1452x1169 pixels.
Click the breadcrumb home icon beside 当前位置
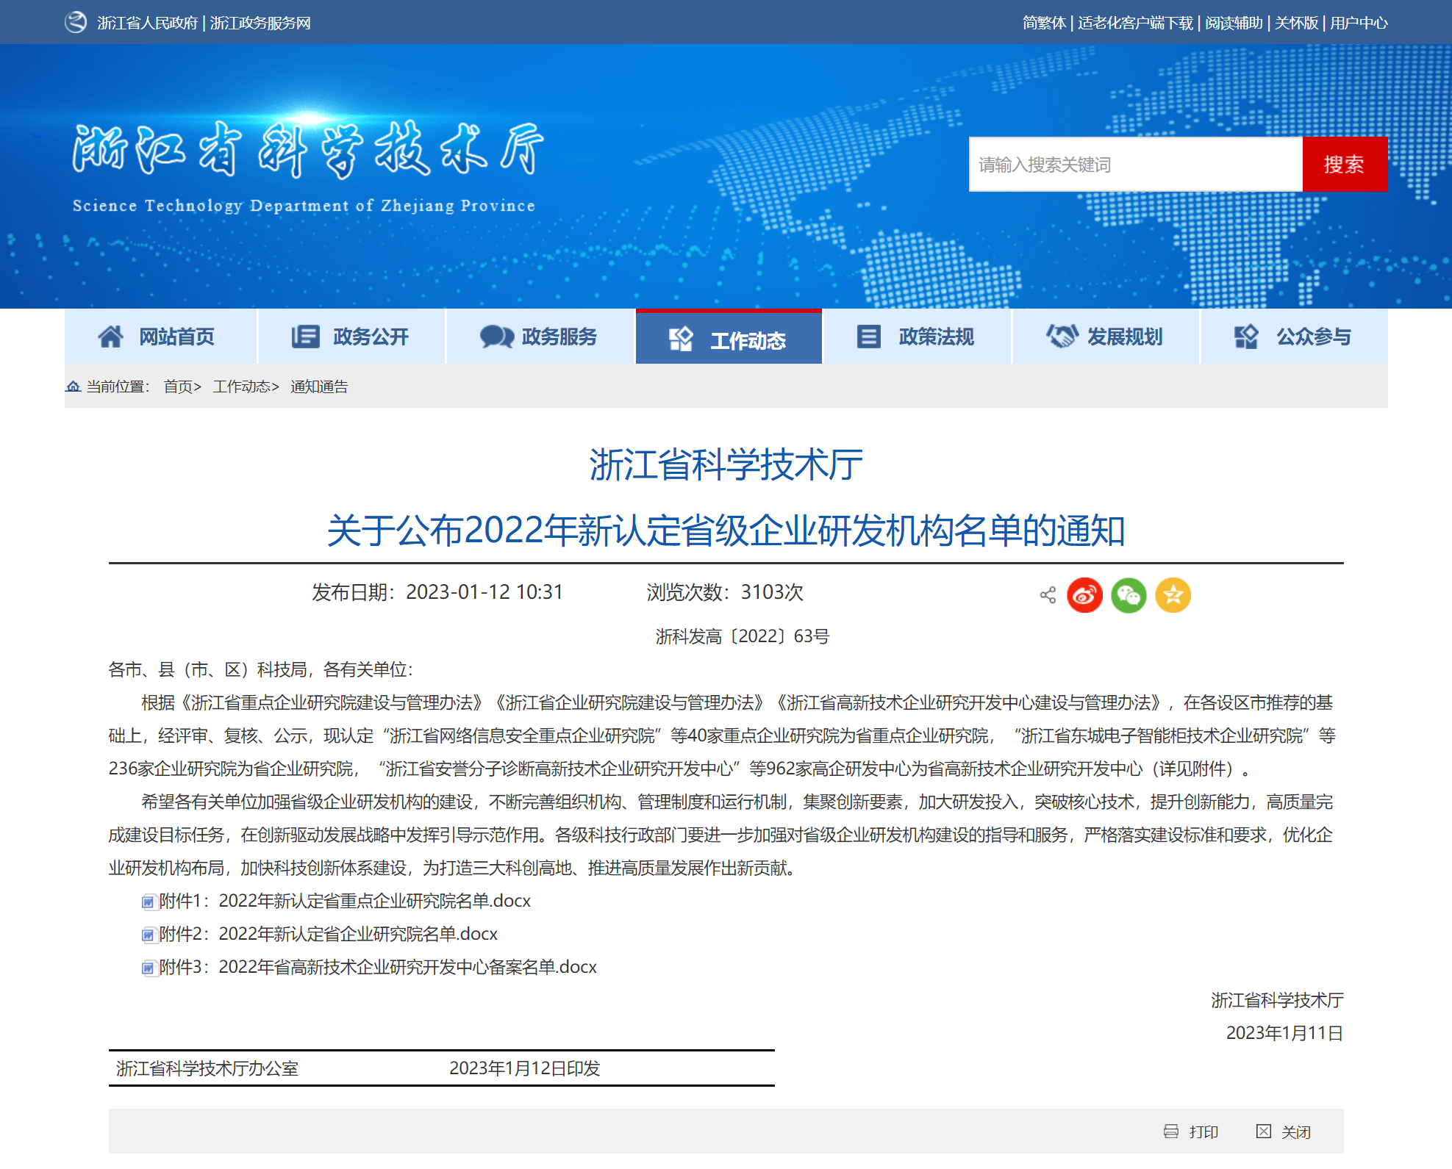(73, 386)
